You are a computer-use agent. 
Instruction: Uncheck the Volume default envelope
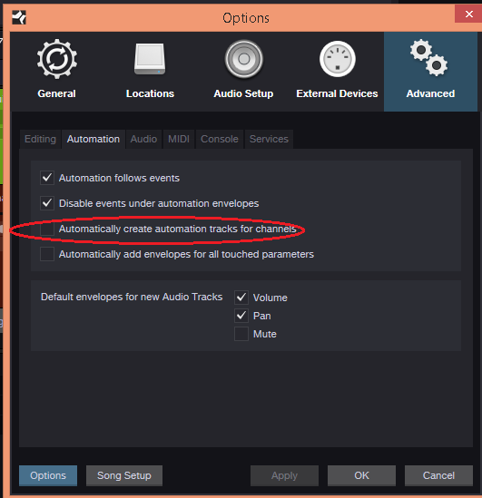click(x=241, y=298)
